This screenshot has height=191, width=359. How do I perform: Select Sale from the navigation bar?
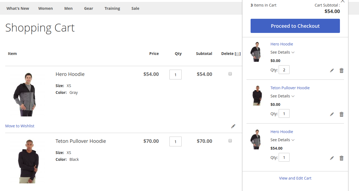[135, 8]
